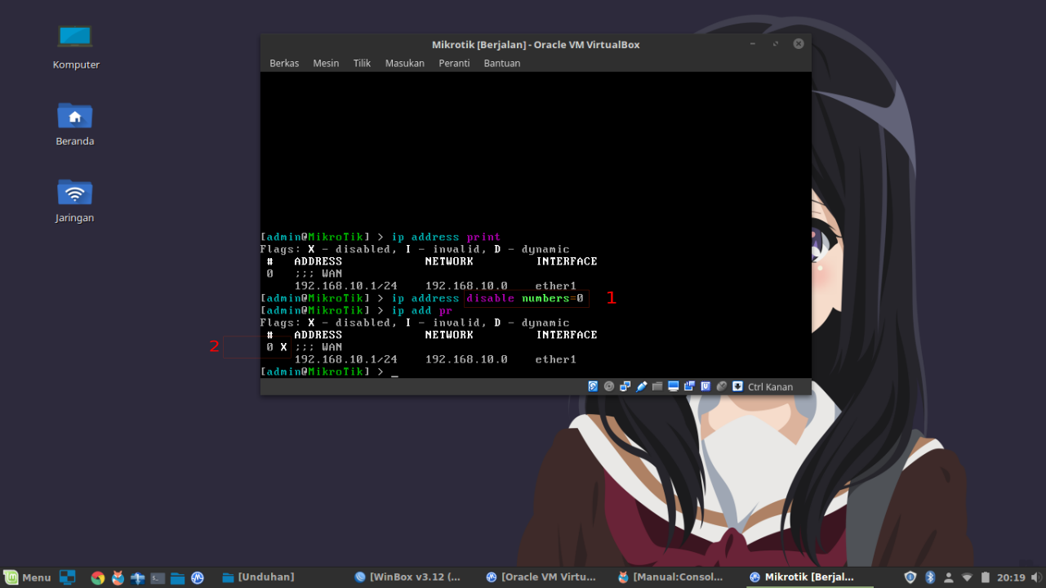
Task: Launch VirtualBox from the panel launcher
Action: pos(198,577)
